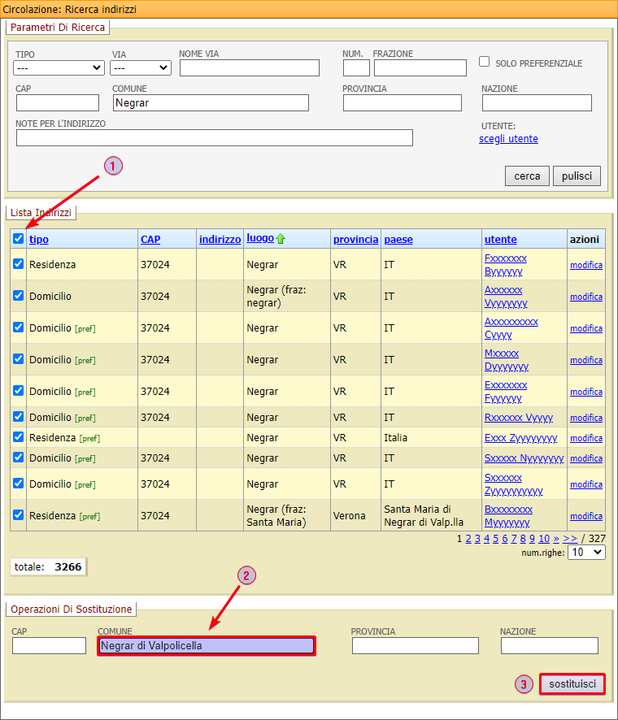Sort the table by provincia column
618x720 pixels.
355,240
